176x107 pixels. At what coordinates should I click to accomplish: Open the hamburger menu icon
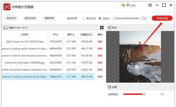pos(150,5)
